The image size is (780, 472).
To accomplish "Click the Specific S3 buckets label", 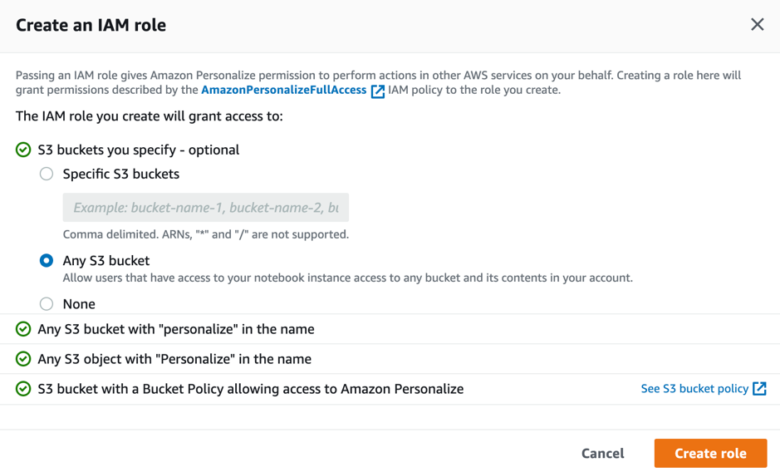I will click(x=121, y=175).
